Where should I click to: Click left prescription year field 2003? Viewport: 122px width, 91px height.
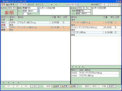[x=9, y=8]
